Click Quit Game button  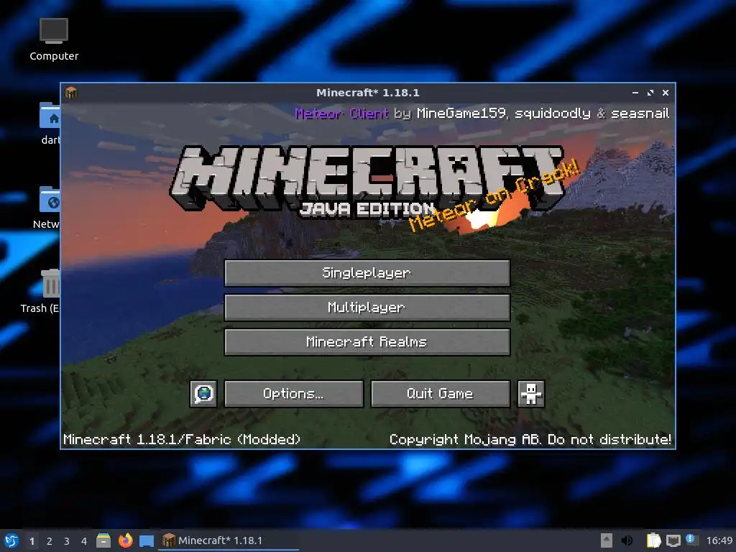(441, 393)
